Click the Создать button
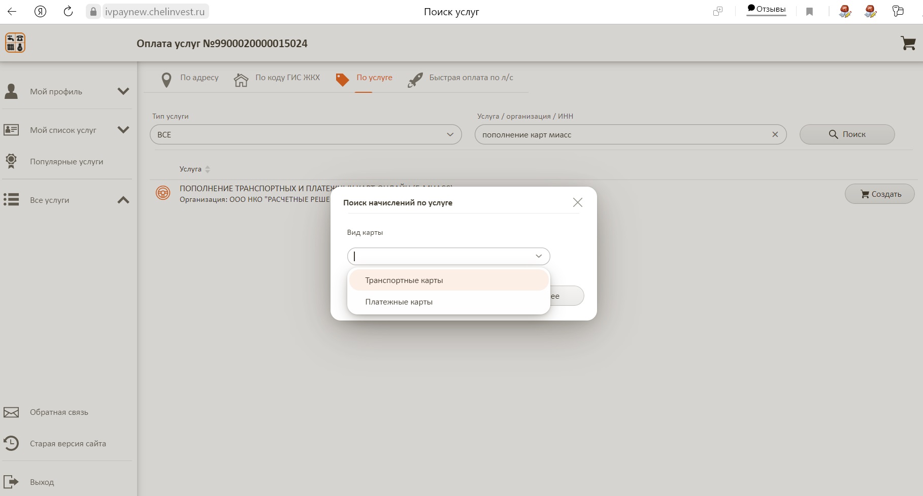Viewport: 923px width, 496px height. [x=880, y=194]
